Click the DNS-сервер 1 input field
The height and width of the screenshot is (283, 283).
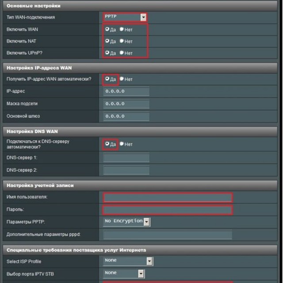click(126, 157)
